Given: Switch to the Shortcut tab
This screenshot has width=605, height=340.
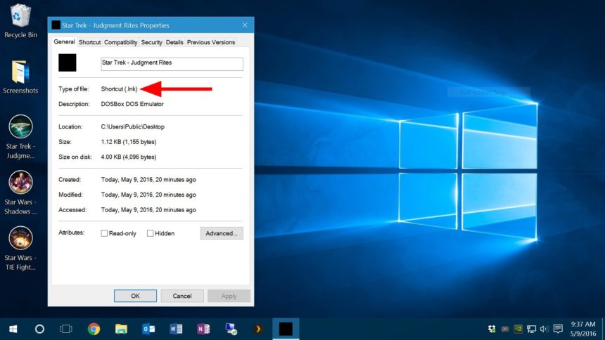Looking at the screenshot, I should point(89,42).
